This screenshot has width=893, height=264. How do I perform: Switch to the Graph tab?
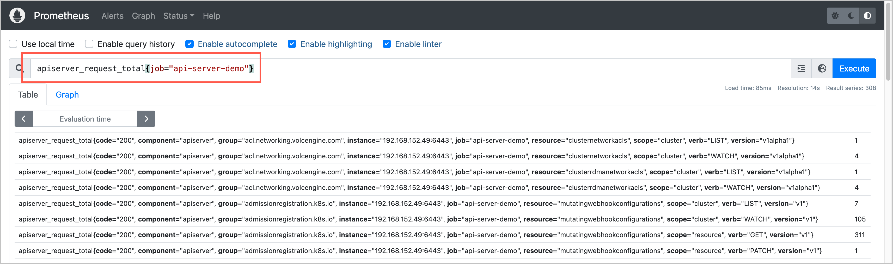coord(67,95)
